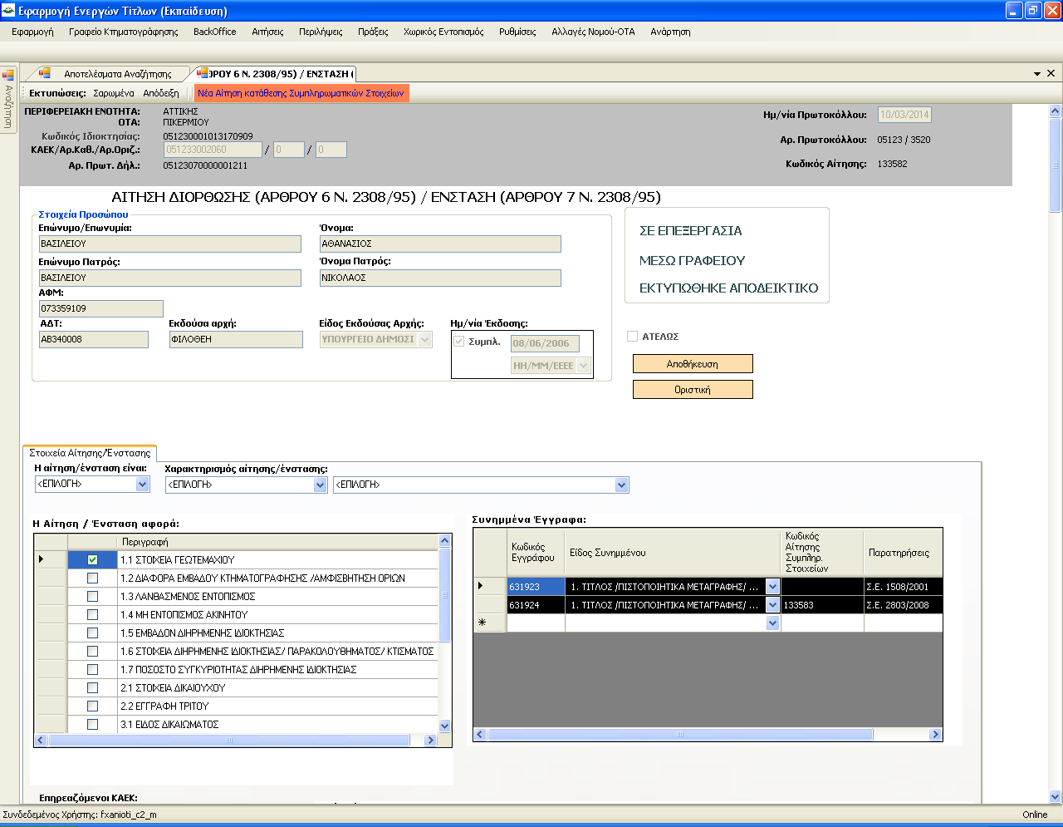Click the new-row asterisk marker in attachments
Image resolution: width=1063 pixels, height=827 pixels.
(482, 623)
